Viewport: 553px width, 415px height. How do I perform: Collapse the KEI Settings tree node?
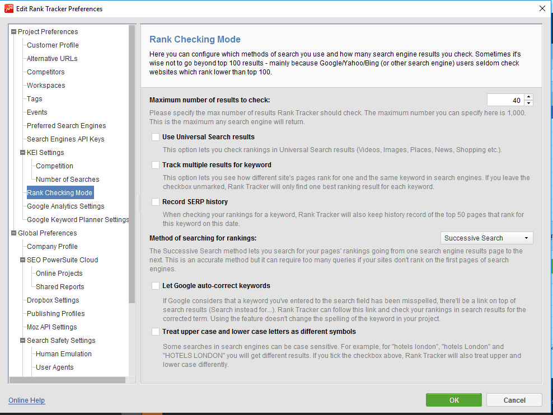[x=22, y=153]
